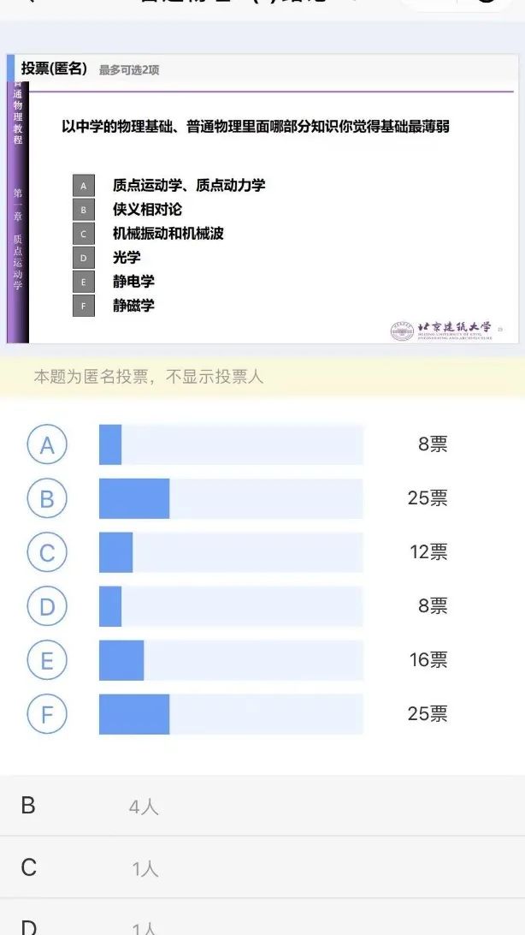The height and width of the screenshot is (935, 525).
Task: Expand the B row showing 4人
Action: coord(262,806)
